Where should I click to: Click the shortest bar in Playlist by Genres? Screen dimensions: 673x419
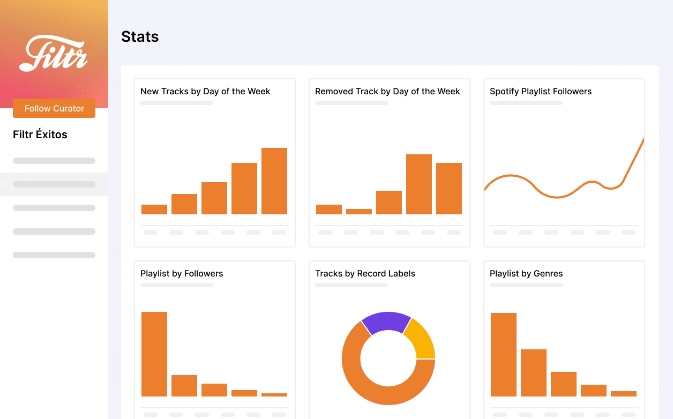(x=624, y=394)
